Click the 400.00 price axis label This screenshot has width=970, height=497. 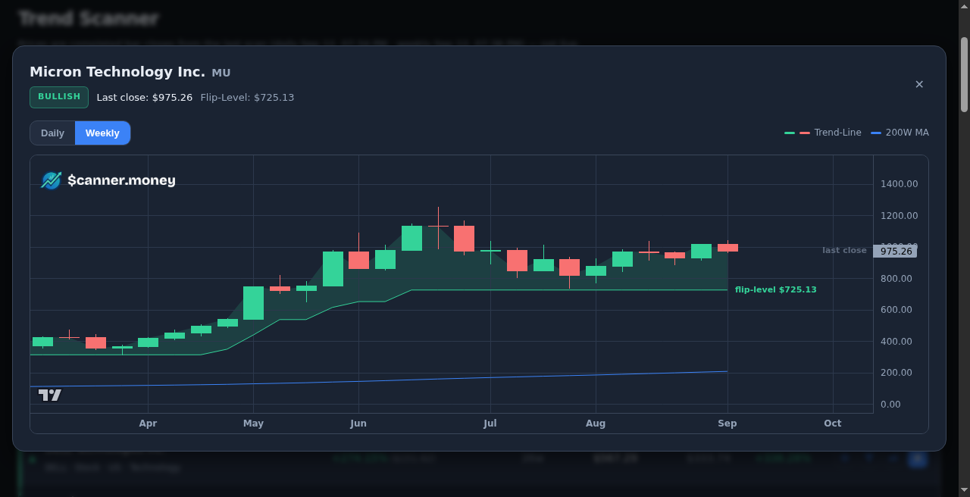tap(896, 342)
